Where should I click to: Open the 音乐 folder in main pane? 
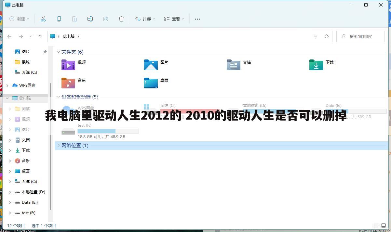[x=68, y=83]
